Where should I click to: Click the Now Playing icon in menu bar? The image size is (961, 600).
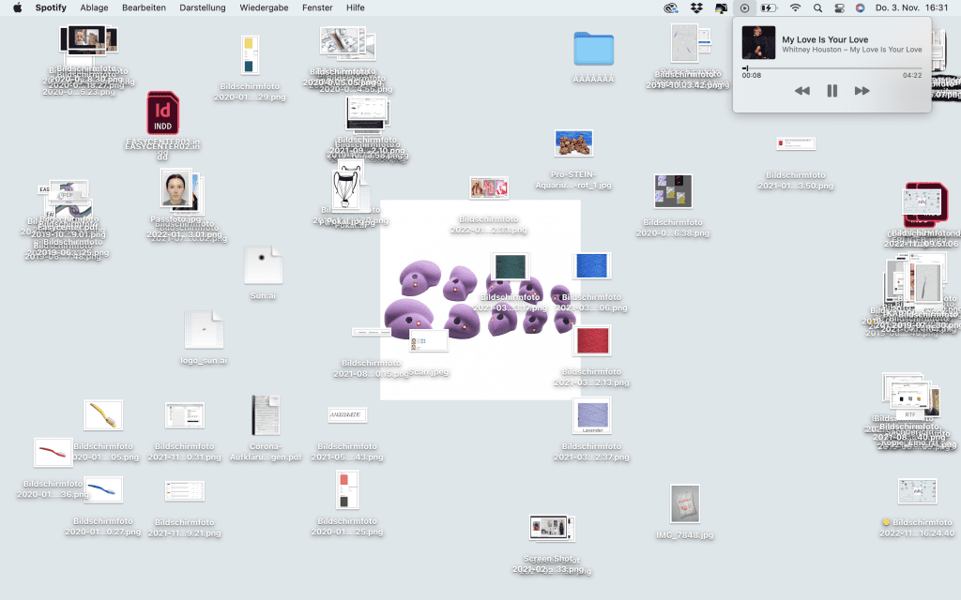[x=745, y=7]
